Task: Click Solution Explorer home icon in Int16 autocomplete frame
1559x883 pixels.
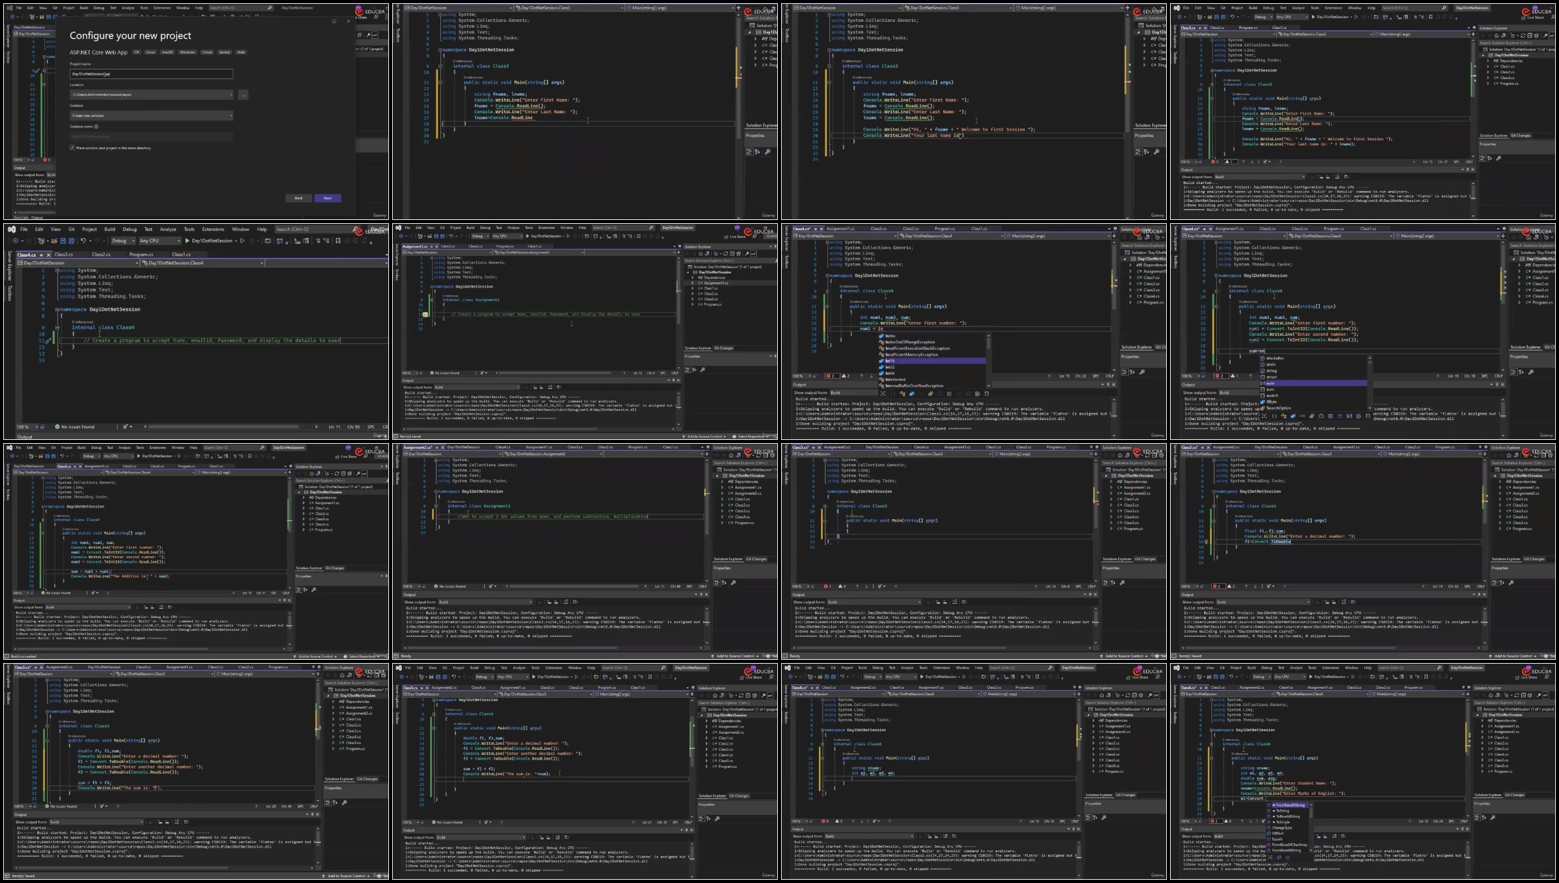Action: (1139, 237)
